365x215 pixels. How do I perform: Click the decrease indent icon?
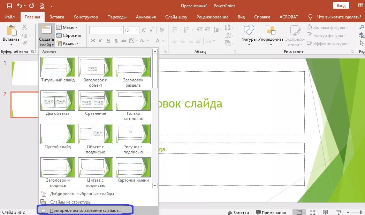point(199,30)
